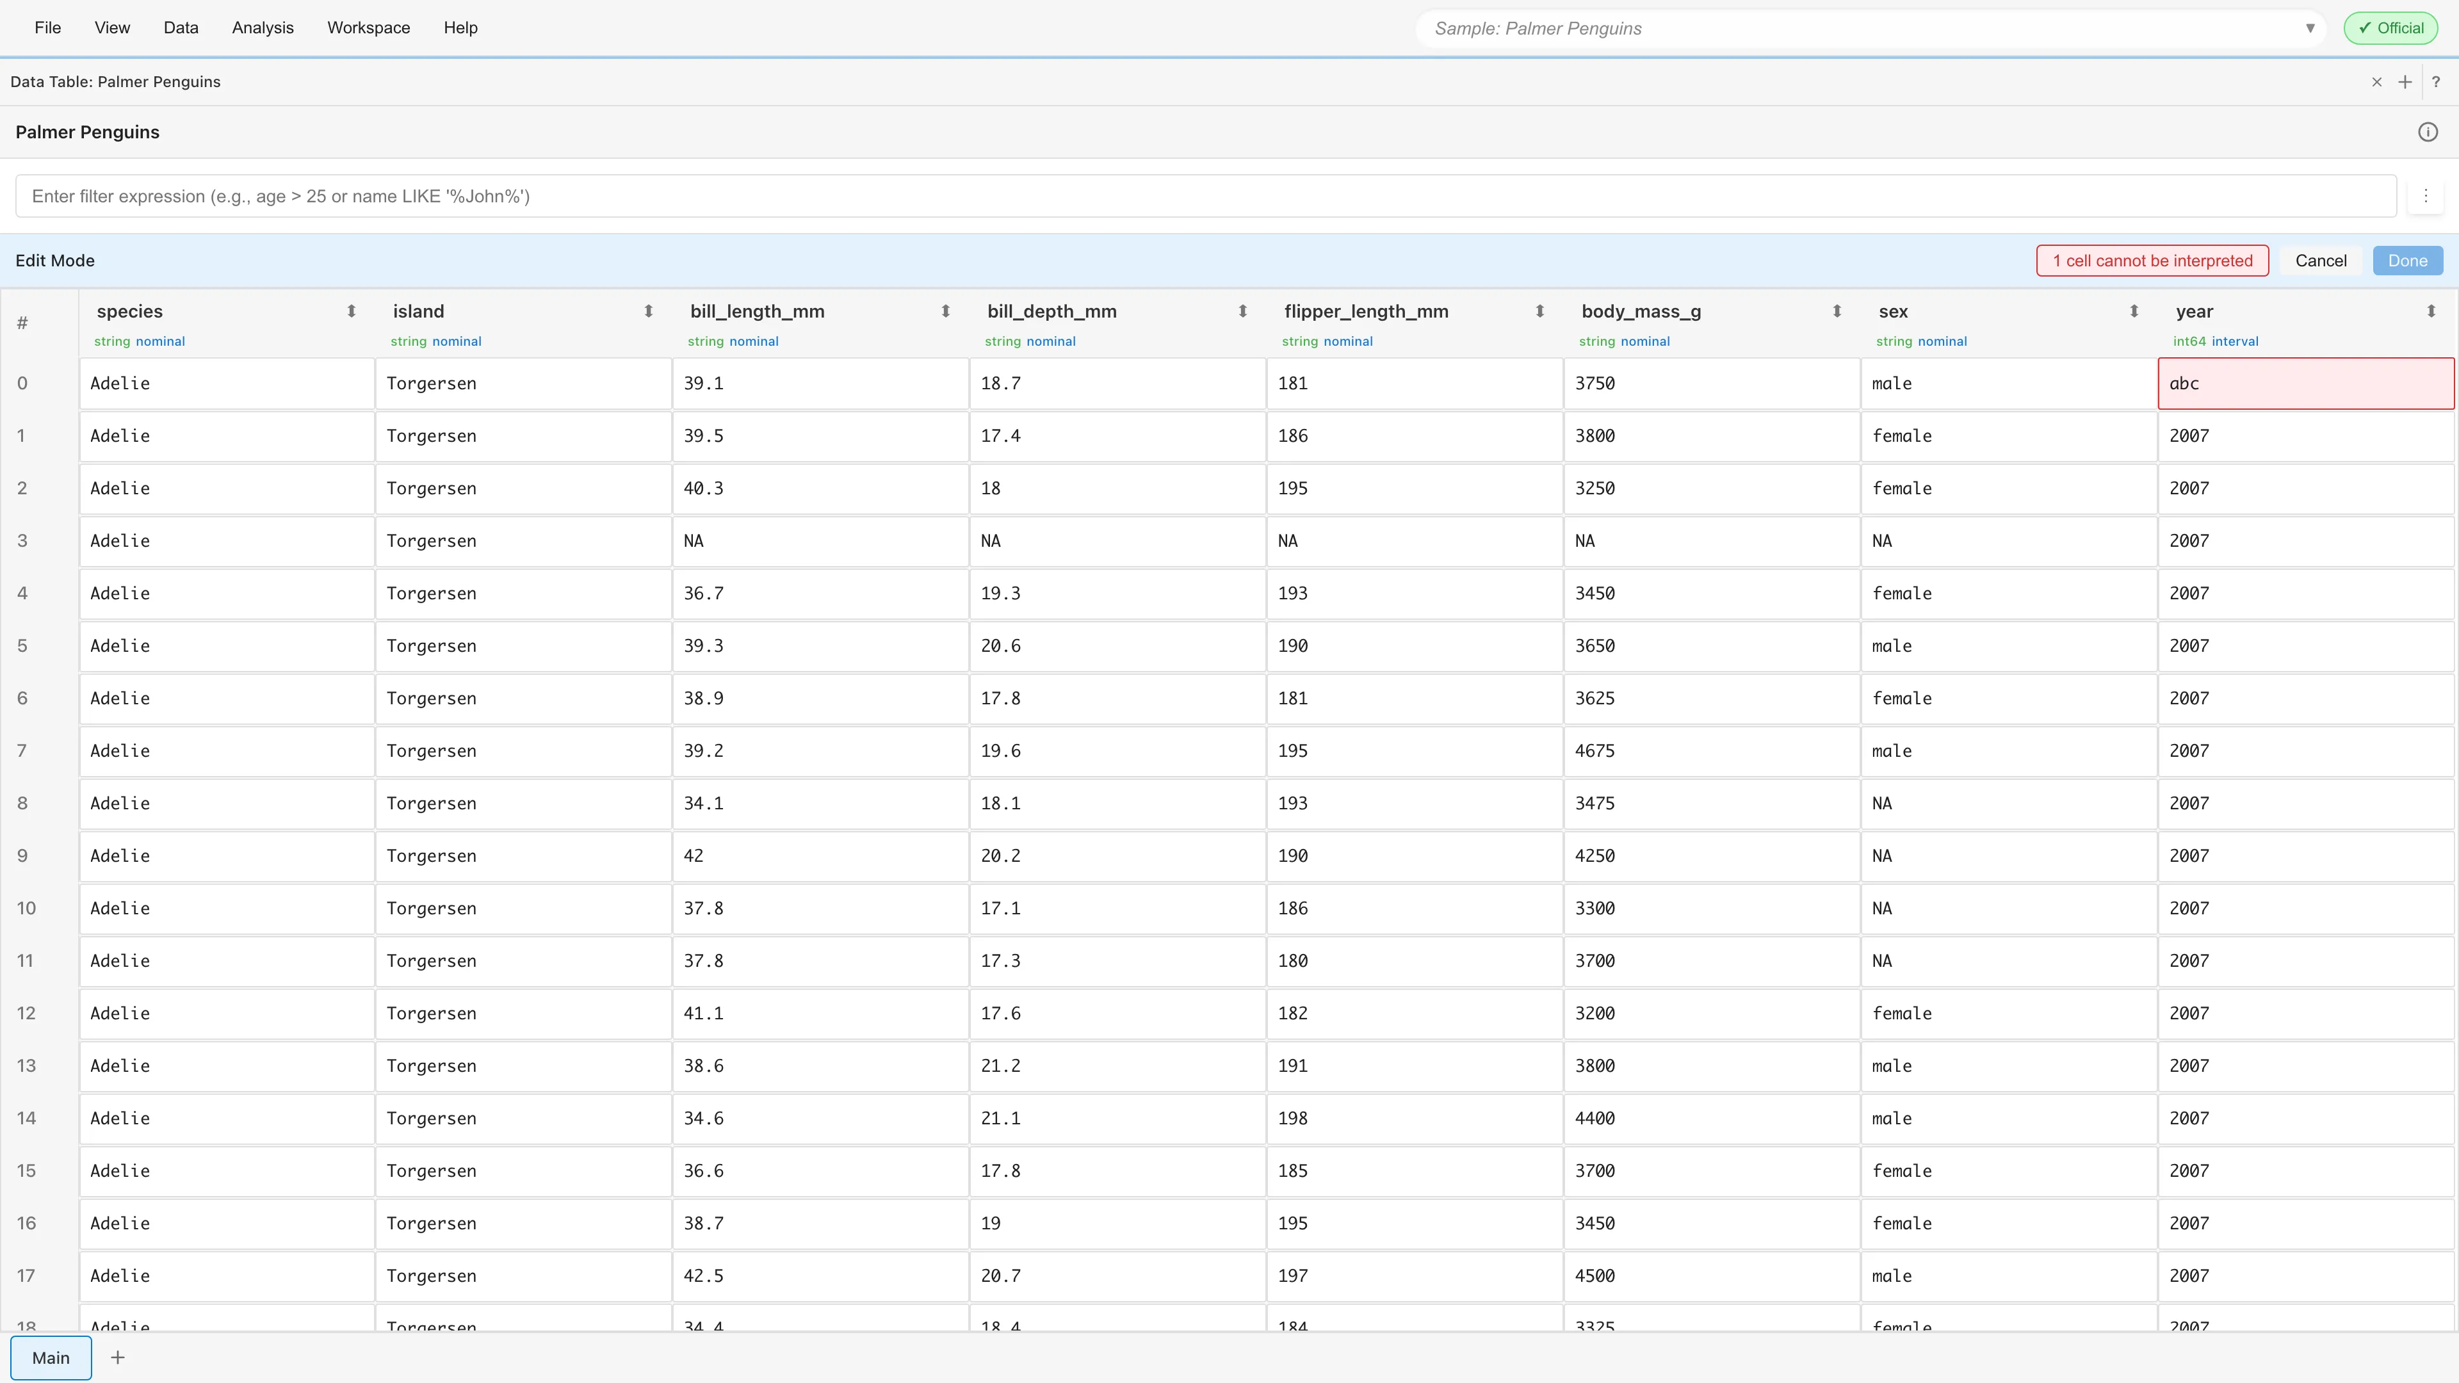Sort by bill_length_mm column
Viewport: 2459px width, 1383px height.
(945, 311)
